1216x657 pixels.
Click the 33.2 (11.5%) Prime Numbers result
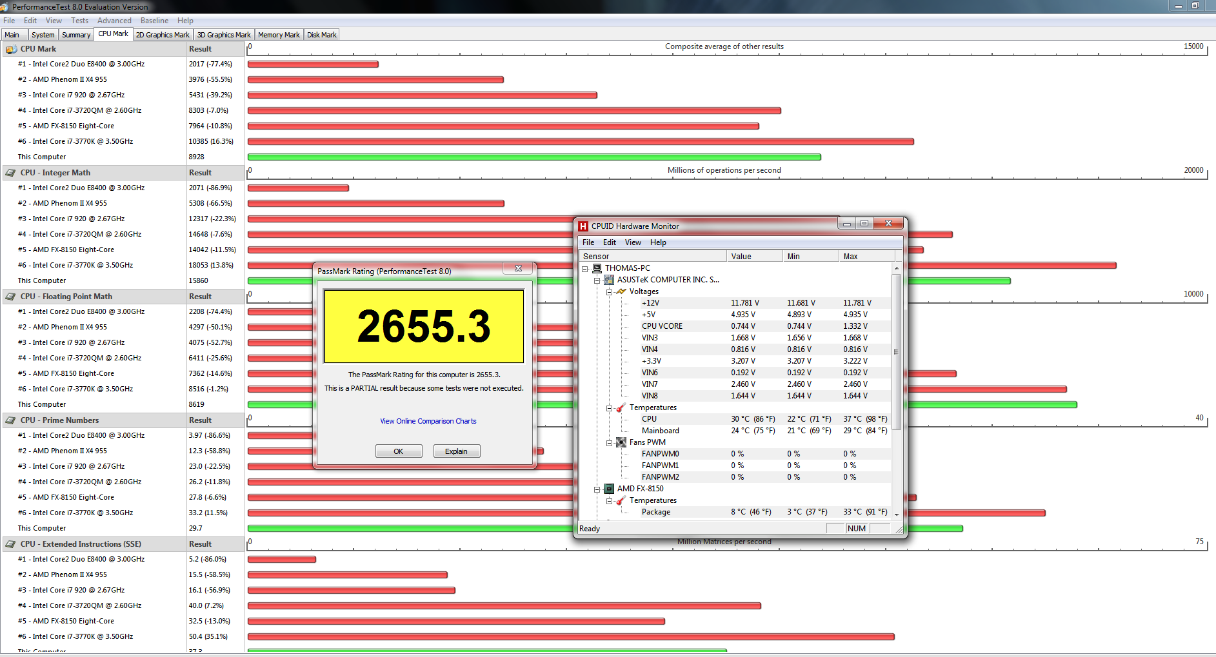pyautogui.click(x=208, y=513)
